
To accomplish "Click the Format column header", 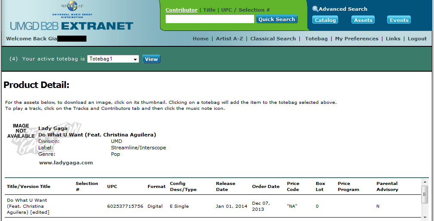I will click(157, 187).
